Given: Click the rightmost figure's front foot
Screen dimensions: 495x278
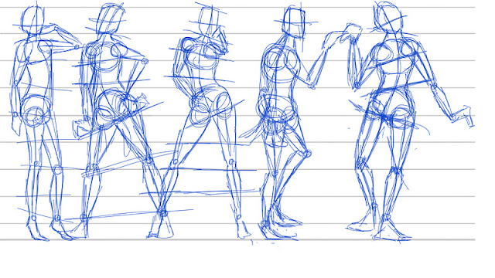Looking at the screenshot, I should pos(392,232).
